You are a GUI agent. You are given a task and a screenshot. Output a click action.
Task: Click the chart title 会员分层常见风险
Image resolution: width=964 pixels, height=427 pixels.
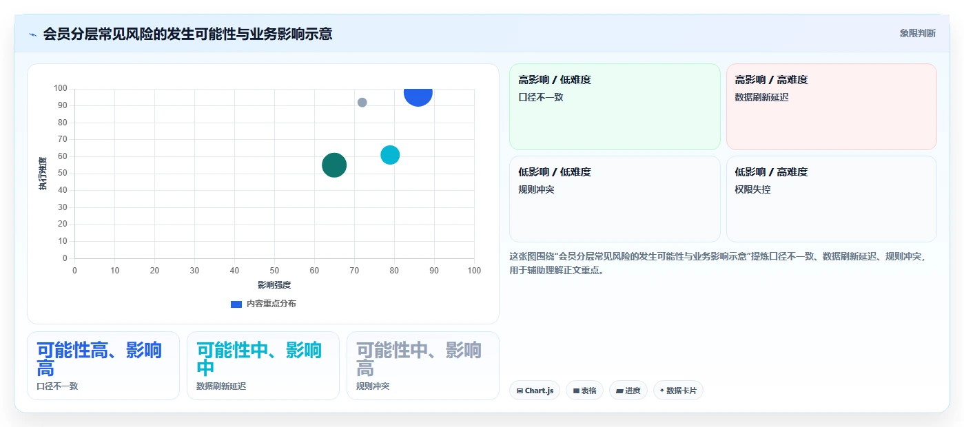coord(187,34)
